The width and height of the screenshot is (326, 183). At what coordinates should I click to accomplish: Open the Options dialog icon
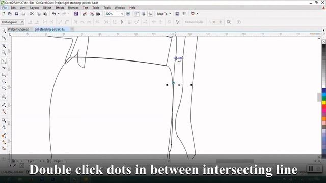click(177, 14)
